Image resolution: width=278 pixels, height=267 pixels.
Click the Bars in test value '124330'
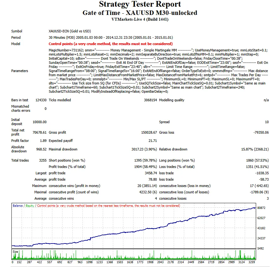(41, 100)
